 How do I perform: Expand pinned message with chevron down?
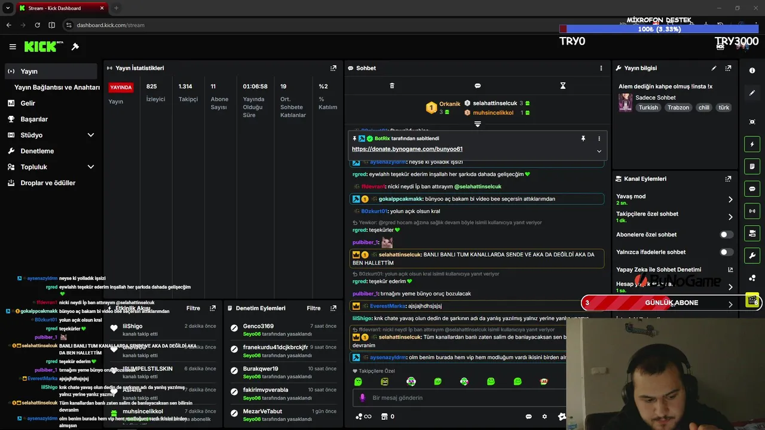(x=599, y=151)
